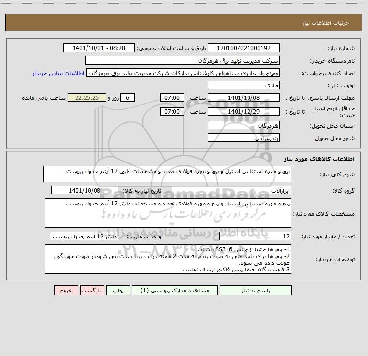This screenshot has width=368, height=356.
Task: Click the remaining days field '6'
Action: [128, 97]
